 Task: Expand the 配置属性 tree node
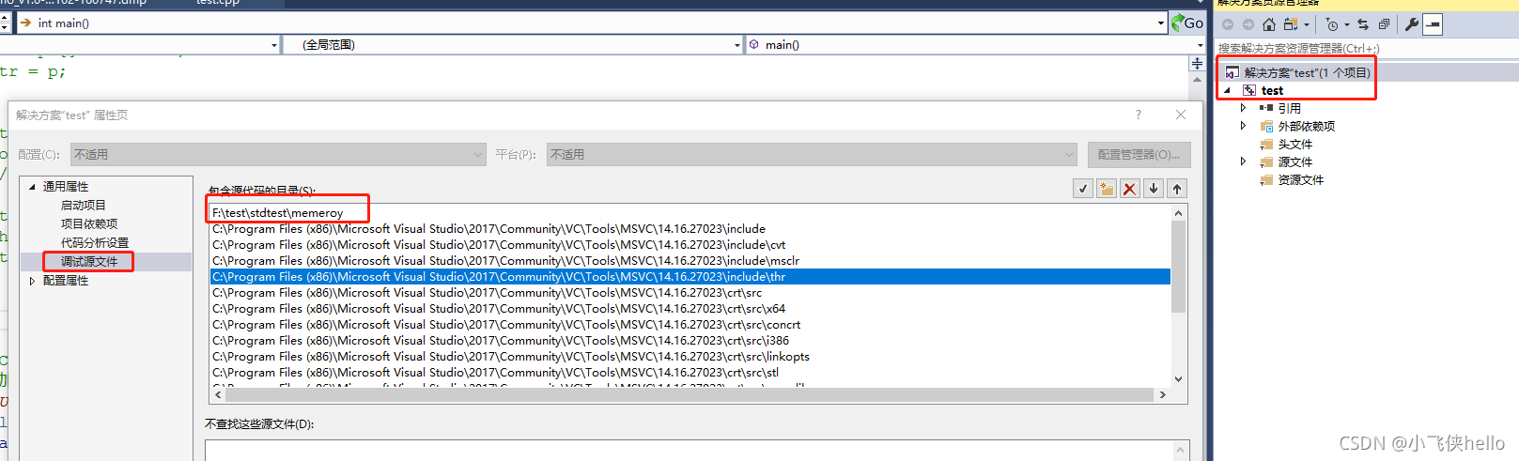pyautogui.click(x=32, y=281)
